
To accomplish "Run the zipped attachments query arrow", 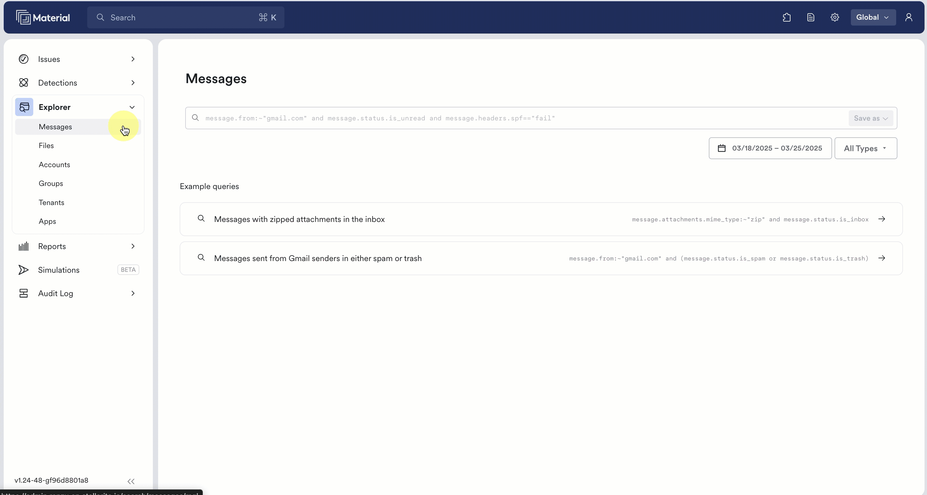I will [x=882, y=219].
